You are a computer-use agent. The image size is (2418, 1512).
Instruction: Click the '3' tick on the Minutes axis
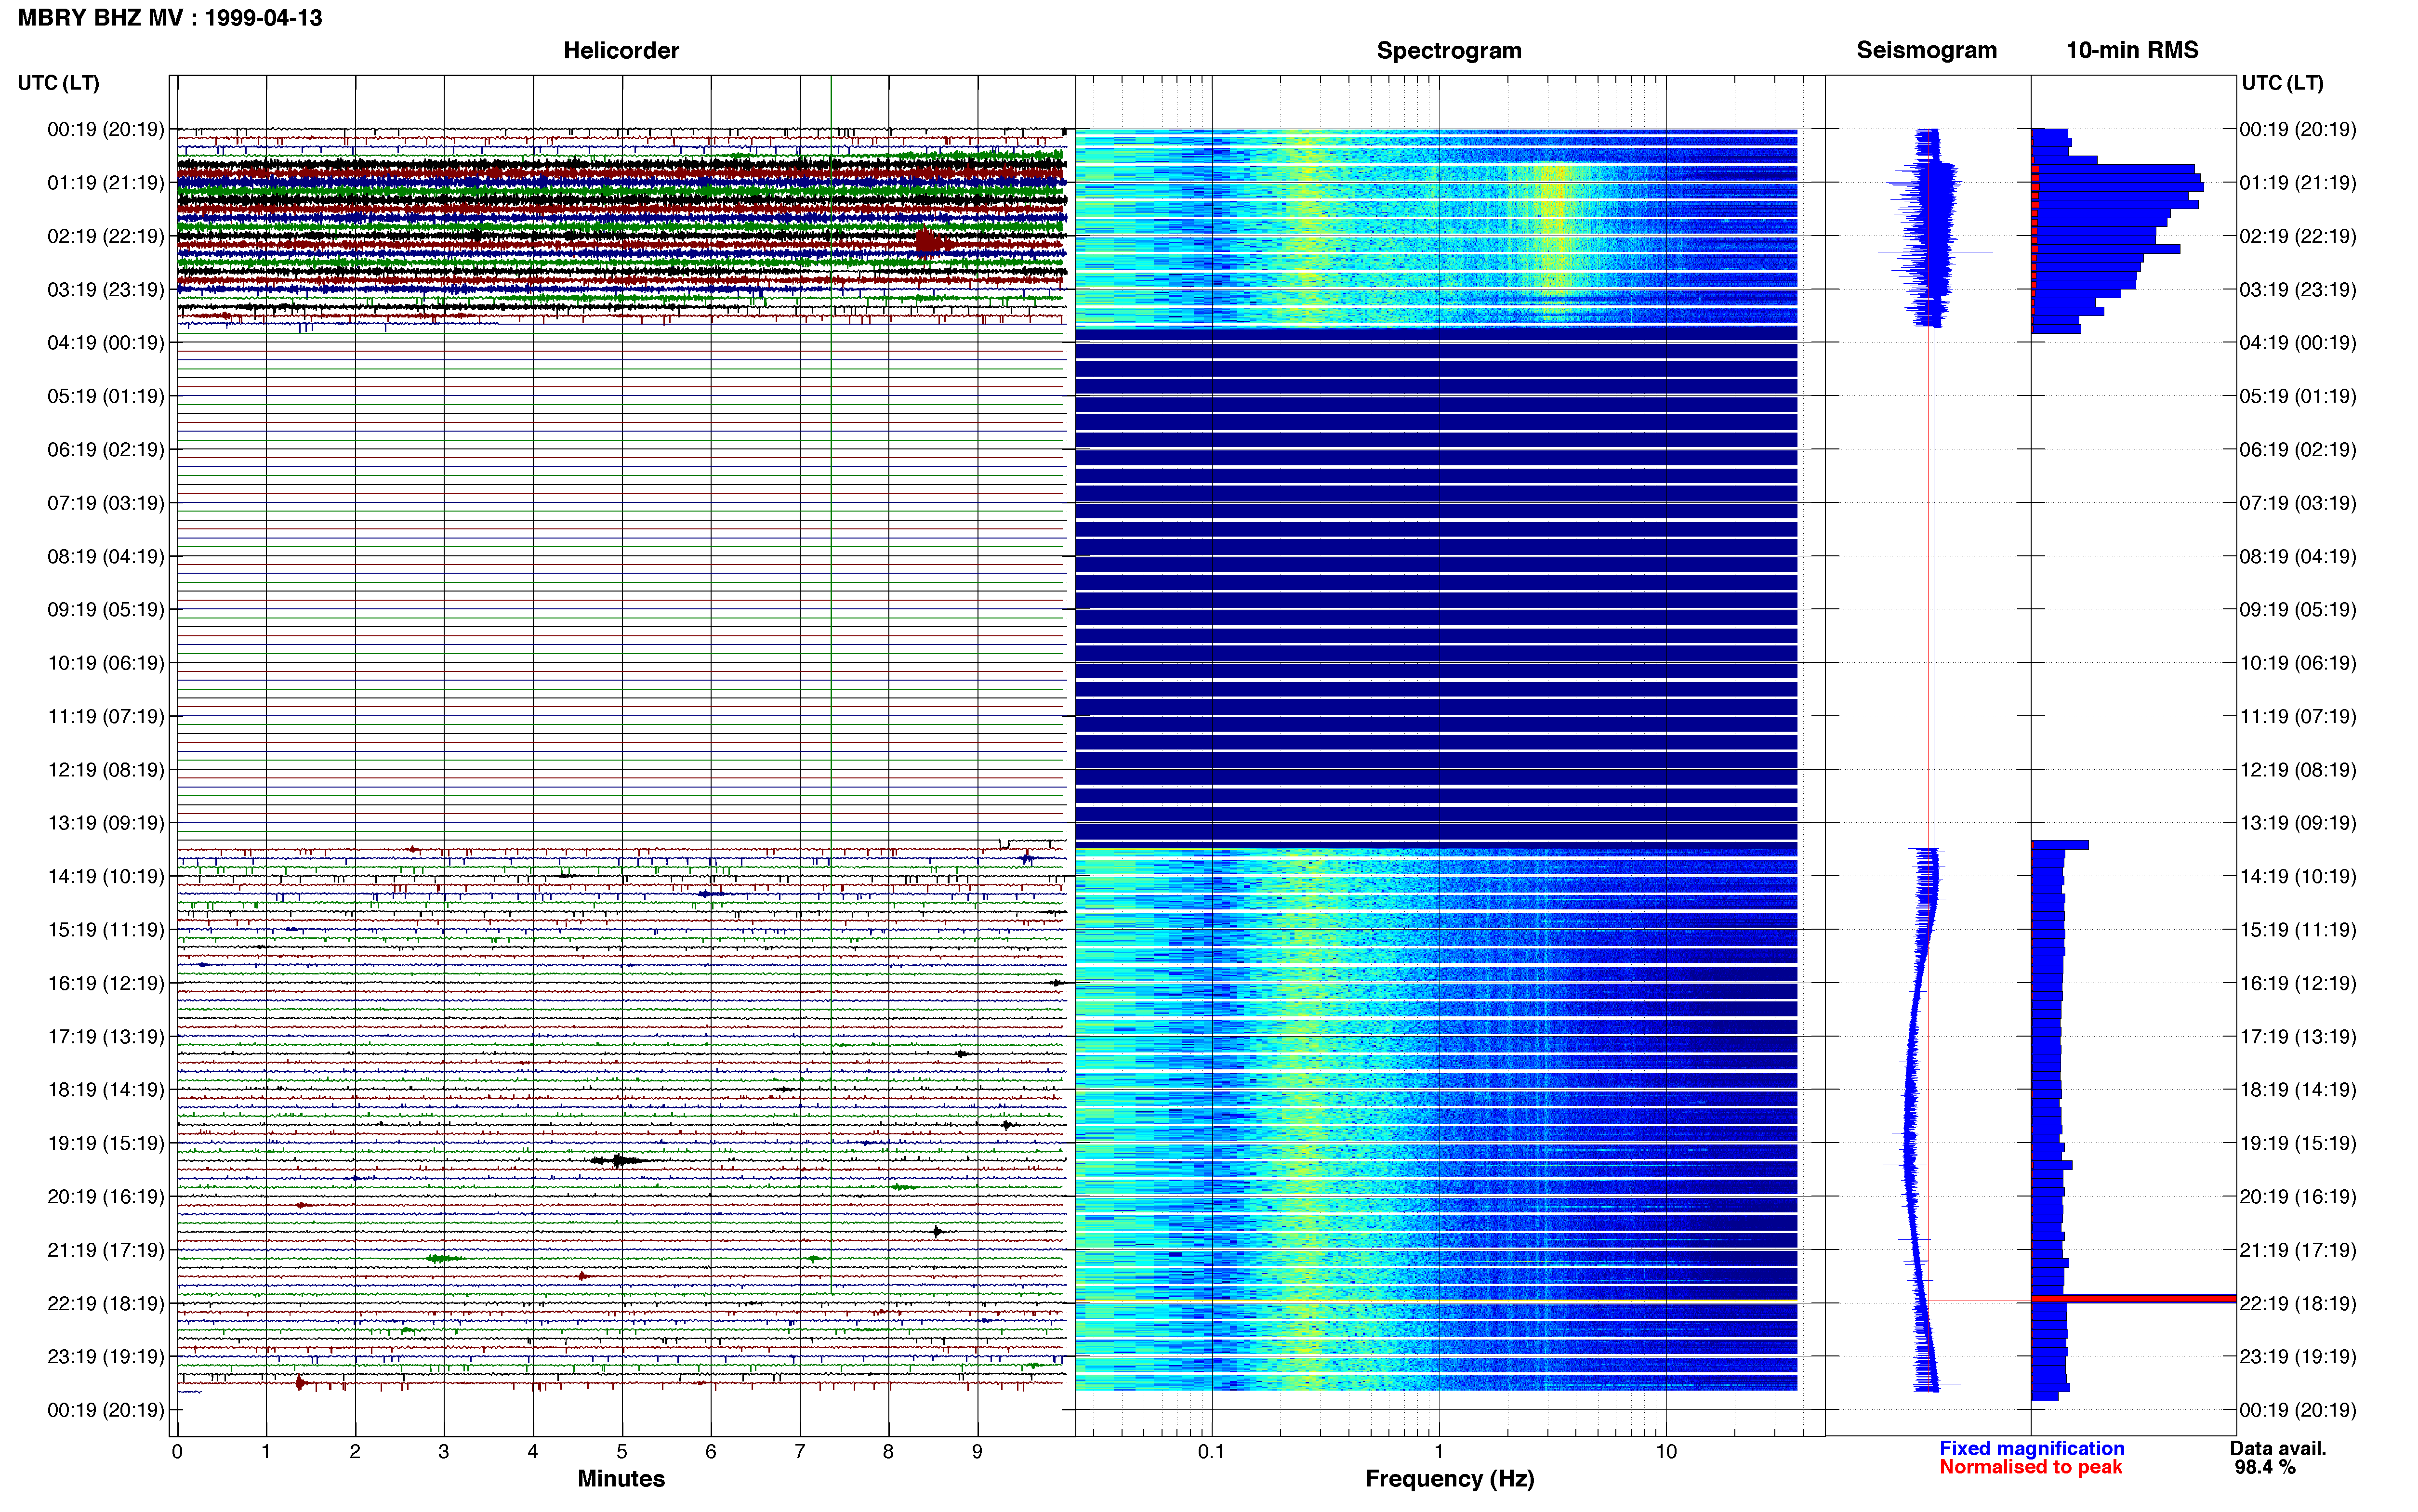click(x=444, y=1452)
